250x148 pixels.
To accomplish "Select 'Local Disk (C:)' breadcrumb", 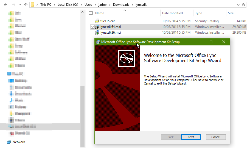I will (x=68, y=5).
